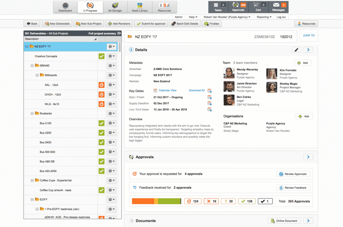Open the Reporting dropdown
This screenshot has width=343, height=227.
[x=264, y=17]
